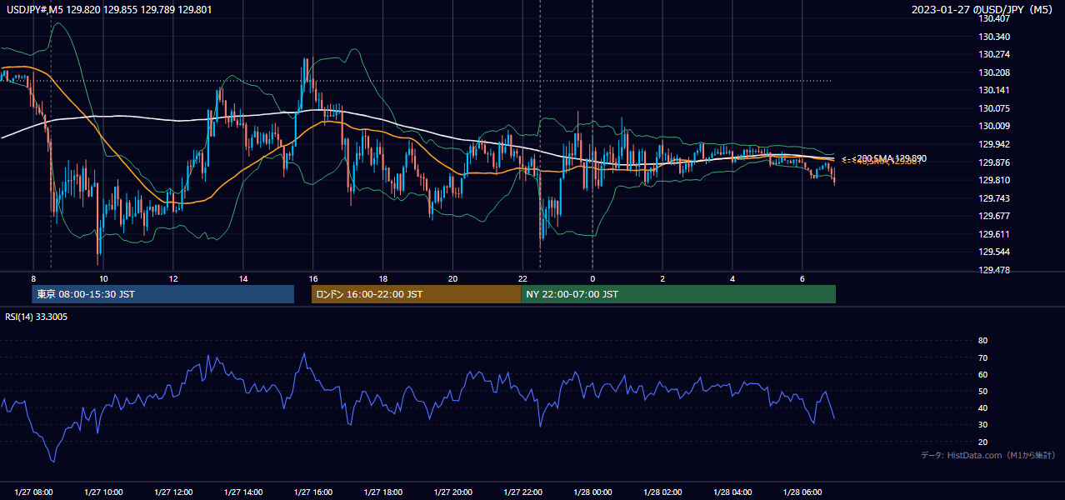Click the 1/27 18:00 date label
The image size is (1065, 500).
point(383,492)
